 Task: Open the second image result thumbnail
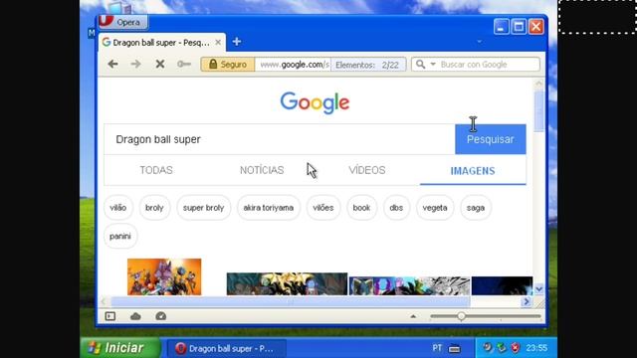click(287, 283)
